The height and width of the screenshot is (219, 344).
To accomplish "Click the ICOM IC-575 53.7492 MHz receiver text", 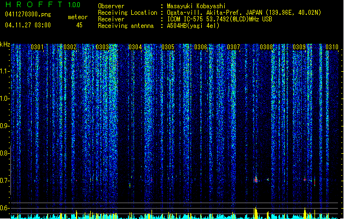I will [220, 19].
